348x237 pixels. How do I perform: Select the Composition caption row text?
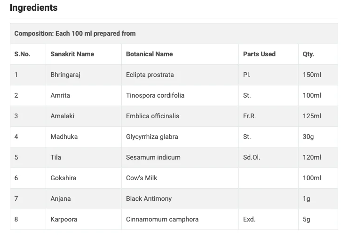click(75, 33)
